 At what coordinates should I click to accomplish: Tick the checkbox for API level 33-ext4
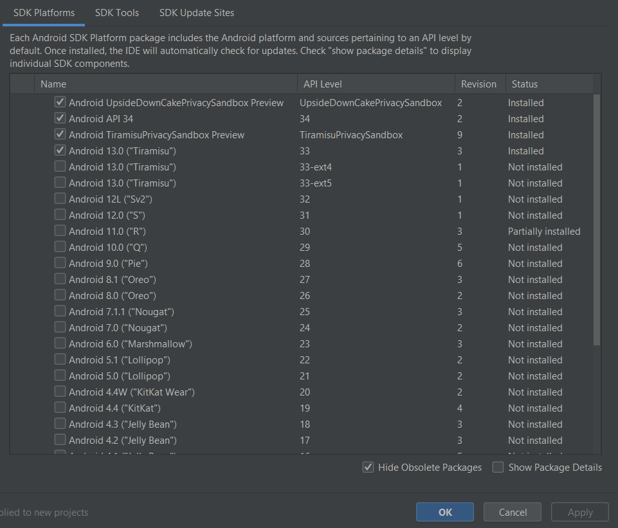(60, 167)
